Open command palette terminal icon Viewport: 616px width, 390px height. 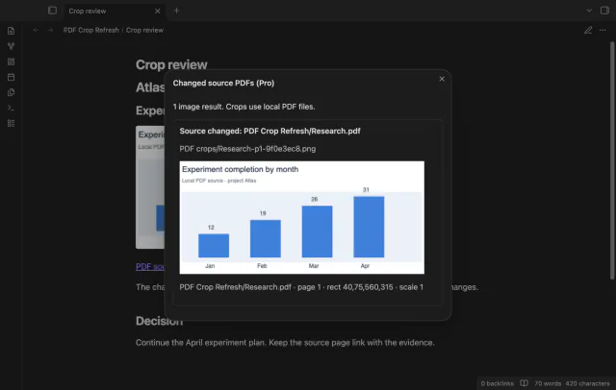click(11, 108)
